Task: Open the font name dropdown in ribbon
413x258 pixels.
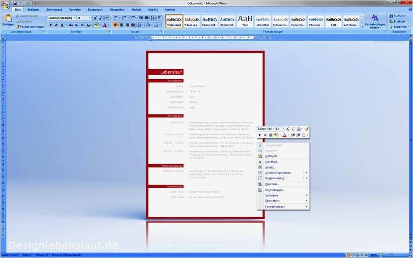Action: point(75,18)
